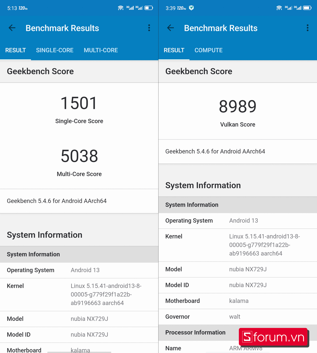317x353 pixels.
Task: Tap the Wi-Fi icon in right status bar
Action: click(279, 8)
